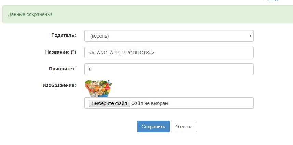Click the Сохранить button
The width and height of the screenshot is (293, 145).
pos(153,127)
